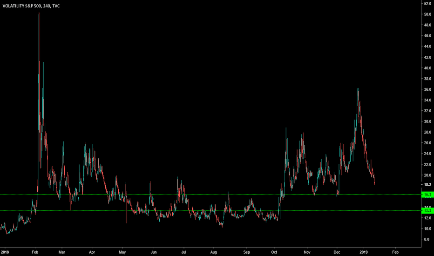Click the 26.0 price axis label
The height and width of the screenshot is (256, 434).
(x=427, y=143)
